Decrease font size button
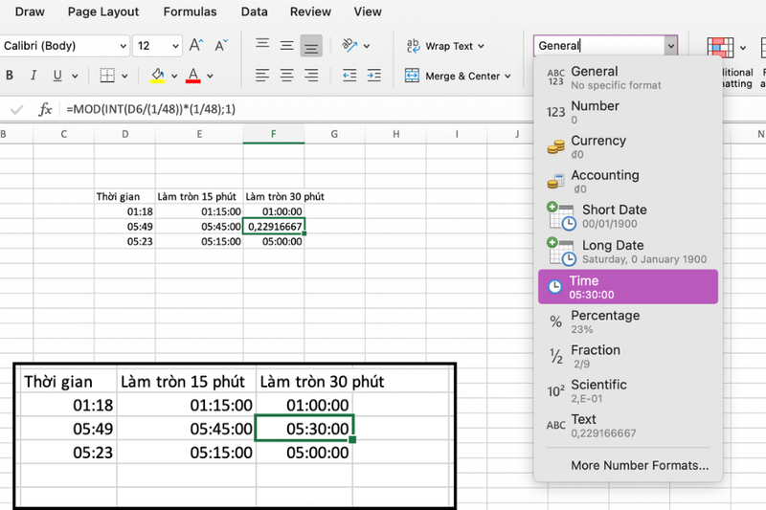766x510 pixels. click(221, 45)
